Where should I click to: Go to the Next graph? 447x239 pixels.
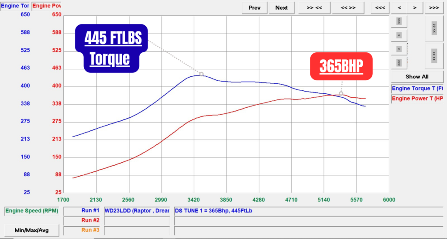282,7
